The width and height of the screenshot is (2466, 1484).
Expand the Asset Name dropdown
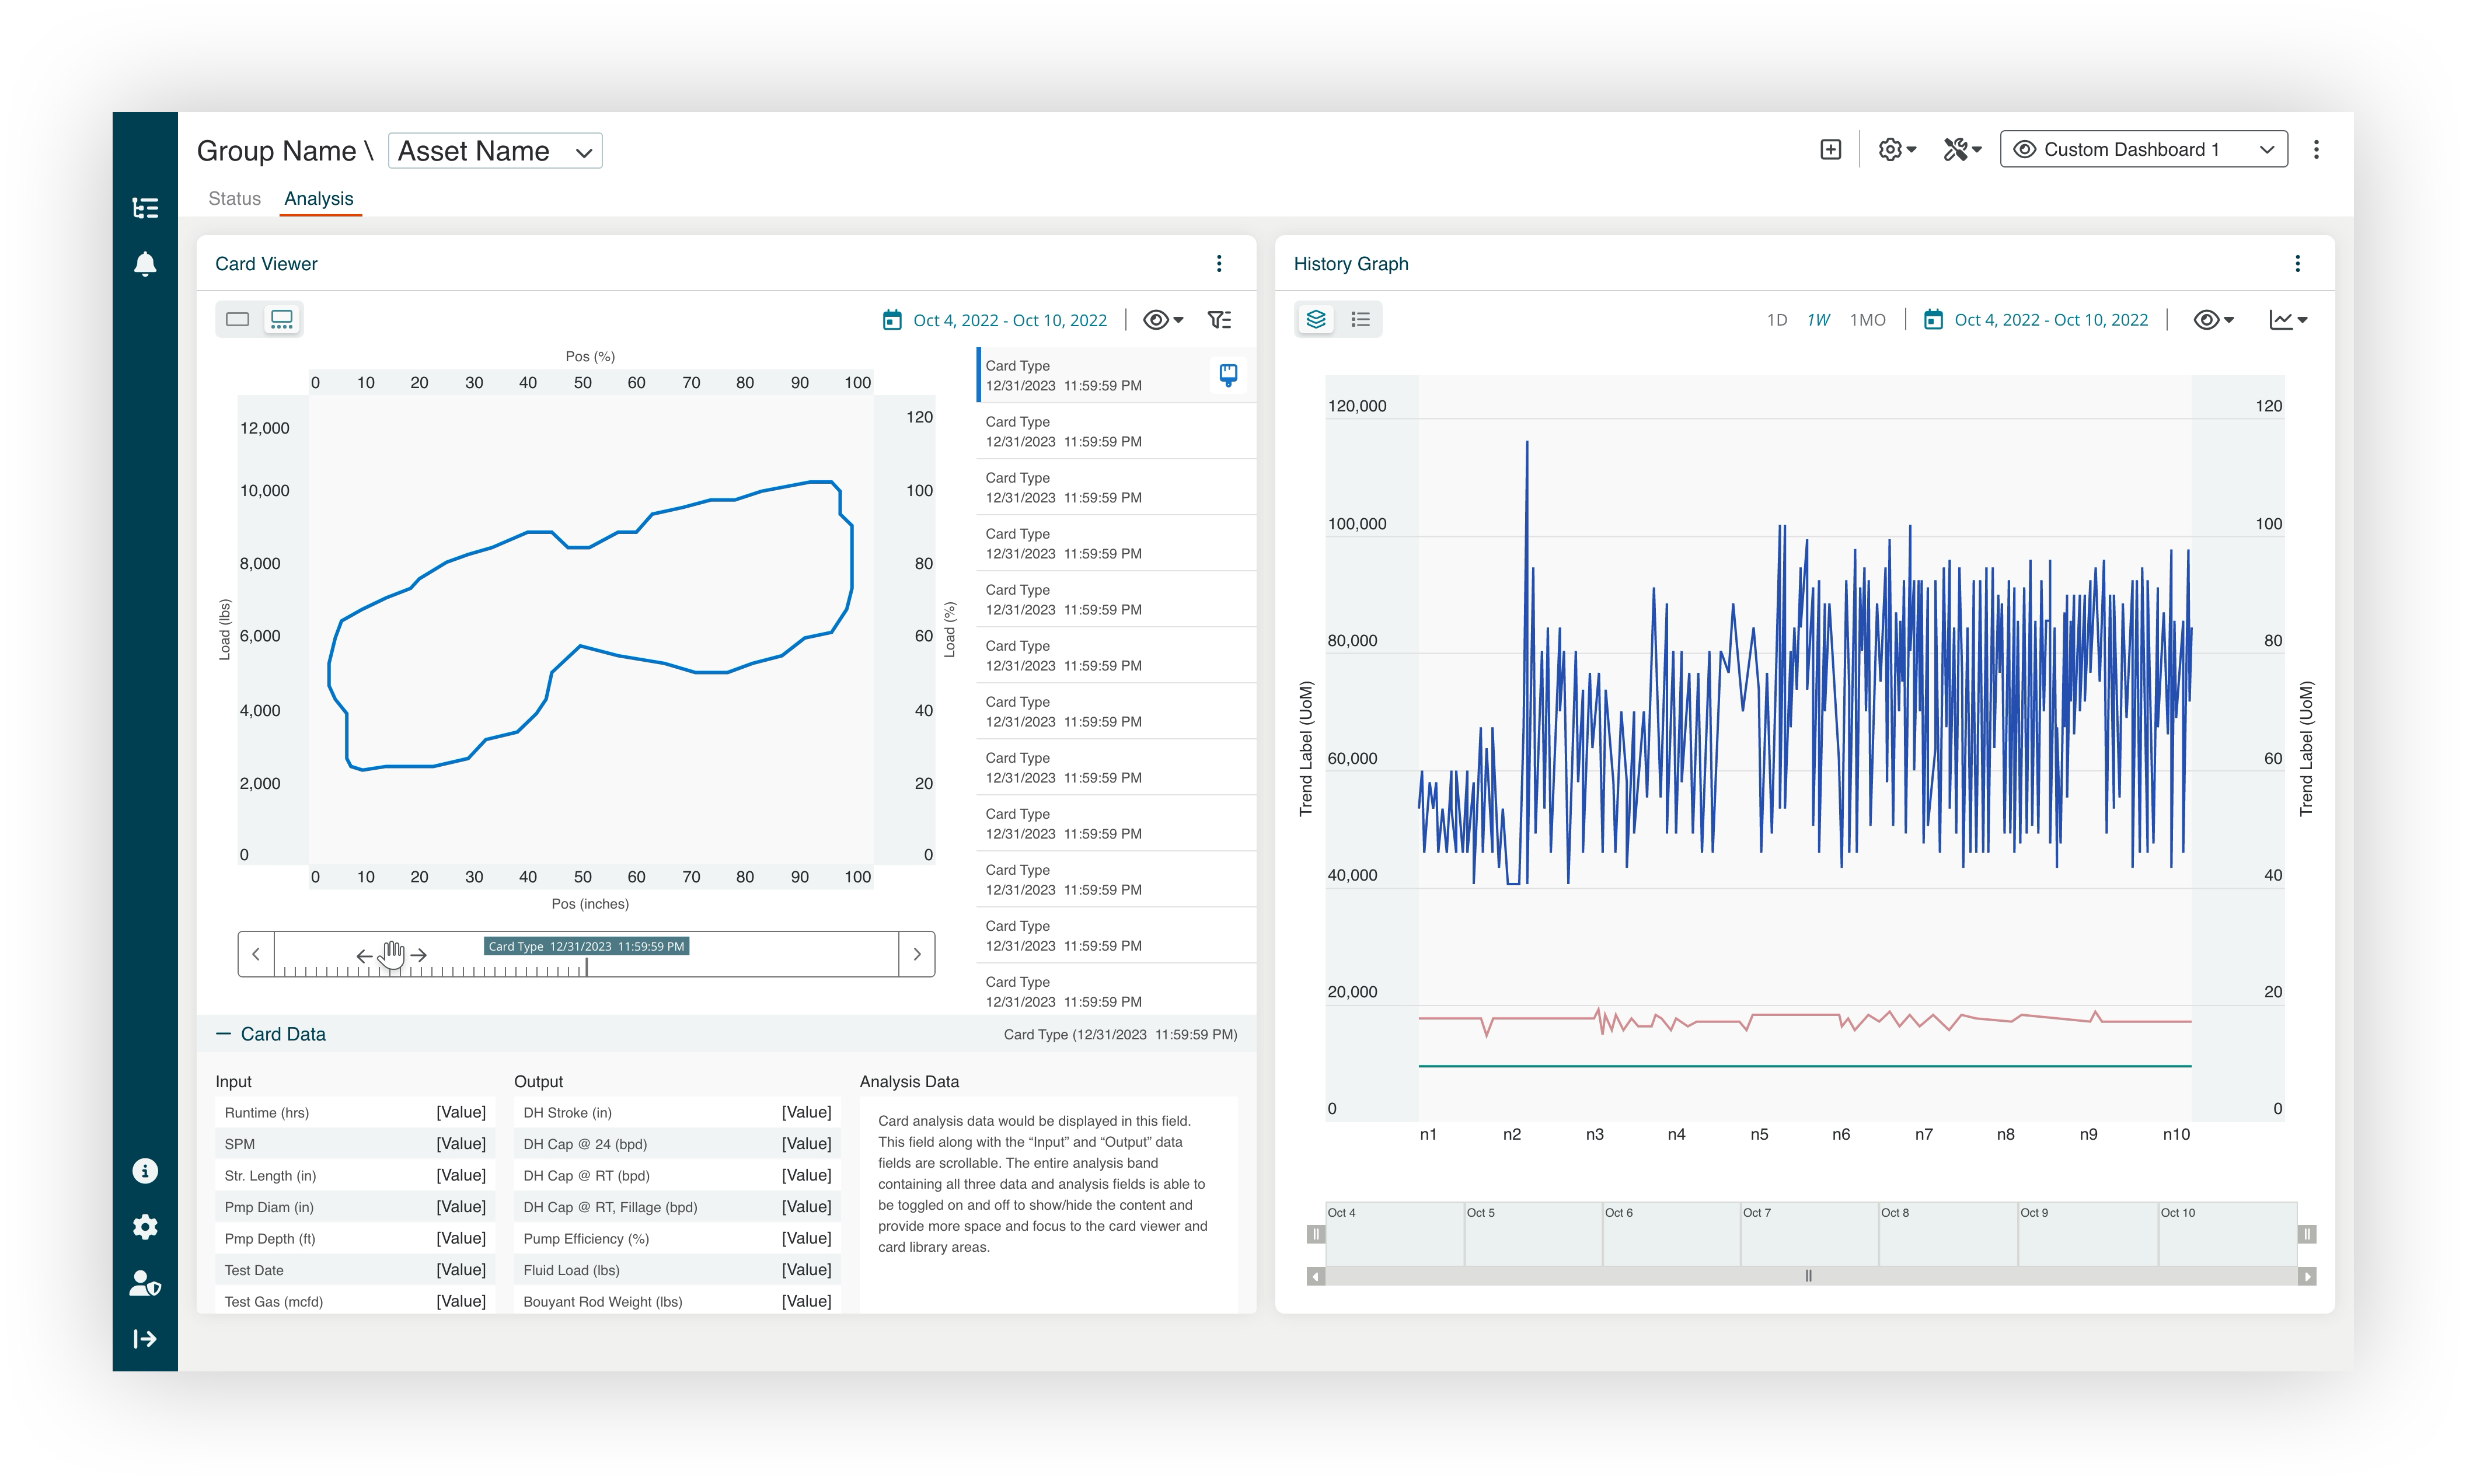coord(495,151)
